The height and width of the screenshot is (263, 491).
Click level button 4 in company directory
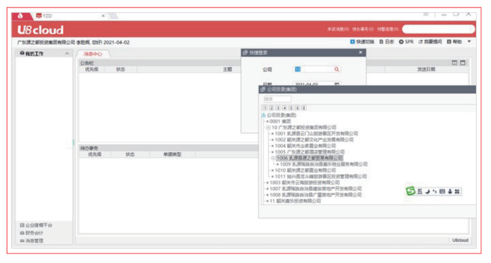284,108
